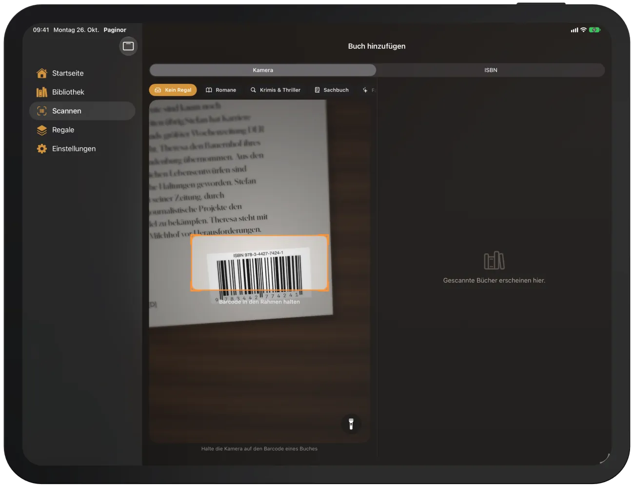Click the 09:41 clock in status bar
Viewport: 634px width, 487px height.
click(41, 30)
